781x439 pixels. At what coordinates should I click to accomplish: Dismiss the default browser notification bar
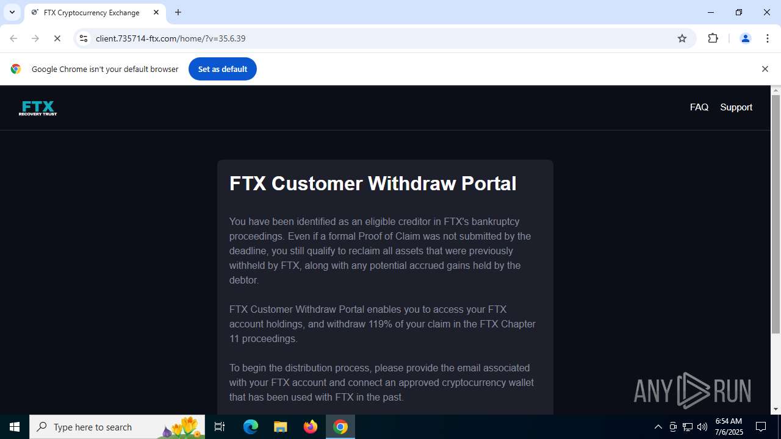click(765, 69)
